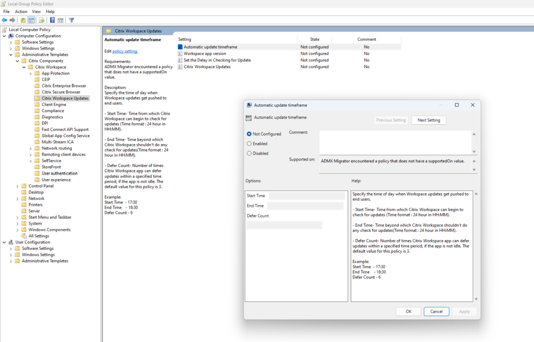Select the Disabled radio button
Viewport: 534px width, 342px height.
[x=249, y=153]
